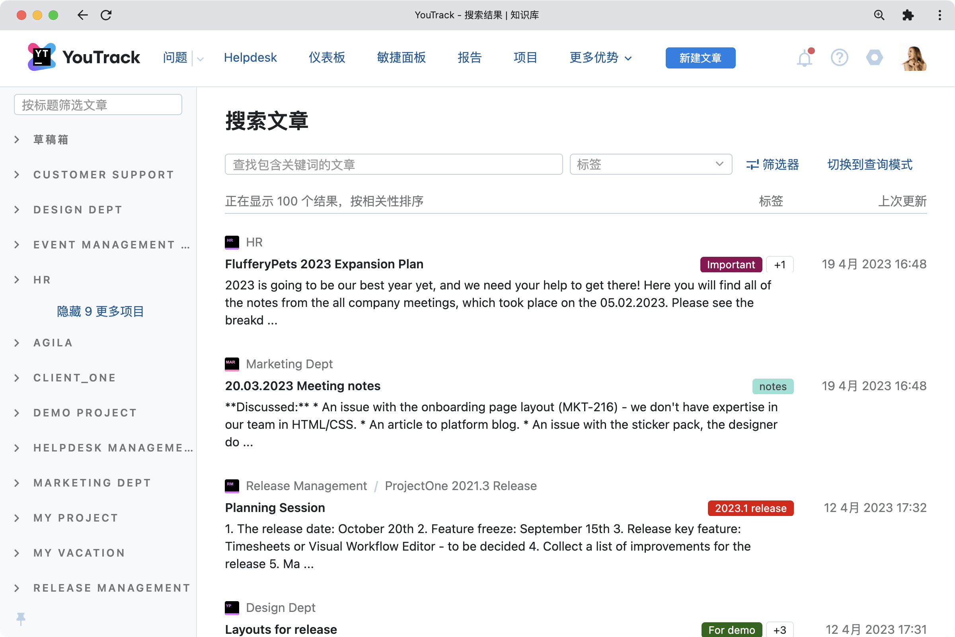Open the notifications bell icon

coord(804,58)
